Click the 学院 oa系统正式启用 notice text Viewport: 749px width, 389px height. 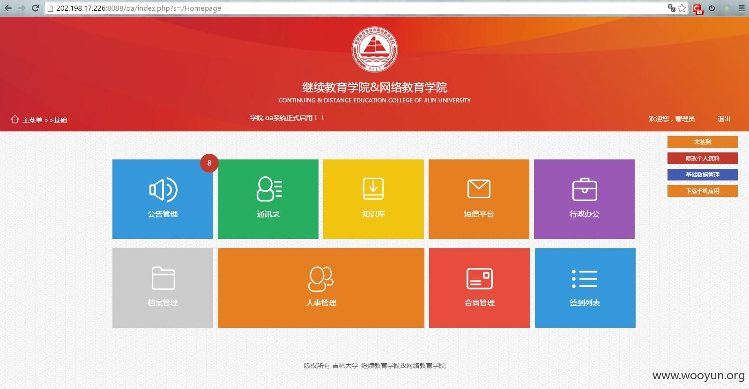coord(287,118)
